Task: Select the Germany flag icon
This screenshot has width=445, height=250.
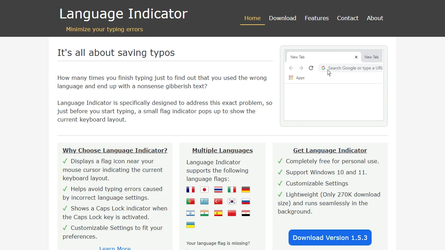Action: pyautogui.click(x=246, y=190)
